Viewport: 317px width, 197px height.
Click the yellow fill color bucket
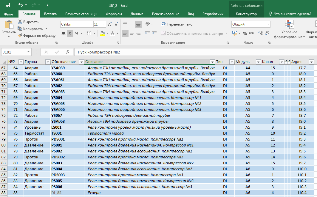coord(102,33)
